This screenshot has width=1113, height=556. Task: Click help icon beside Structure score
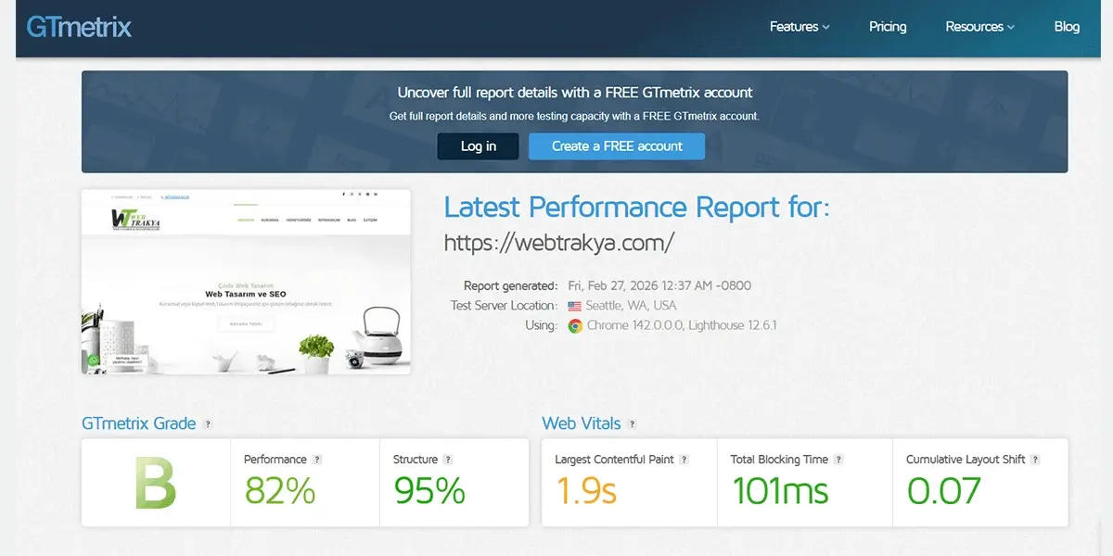pyautogui.click(x=448, y=460)
